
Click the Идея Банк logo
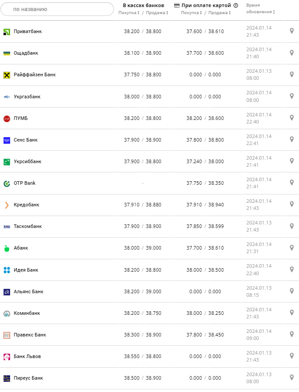[7, 270]
